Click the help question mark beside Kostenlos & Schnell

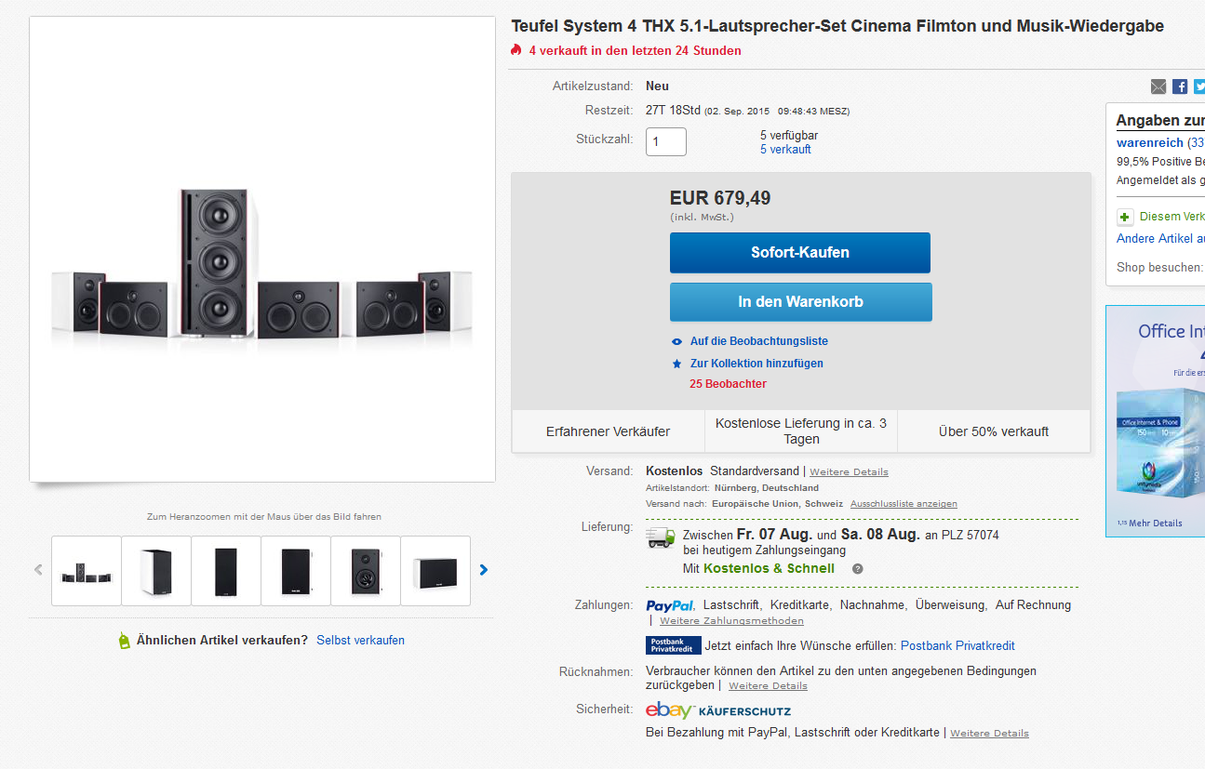[x=858, y=569]
